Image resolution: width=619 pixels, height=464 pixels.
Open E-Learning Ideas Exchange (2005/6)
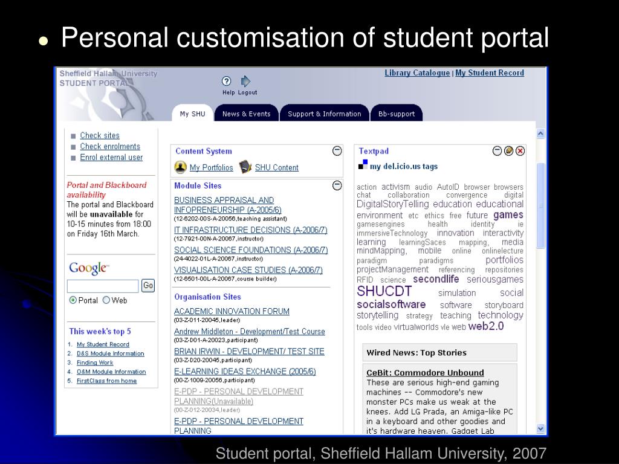[x=245, y=372]
